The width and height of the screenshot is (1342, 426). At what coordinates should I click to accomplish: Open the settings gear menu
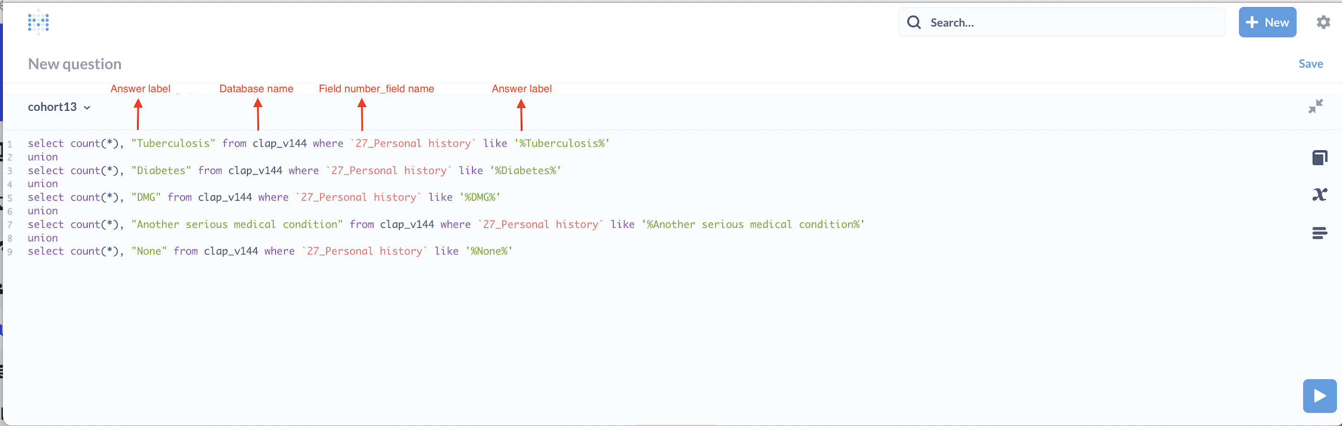click(x=1323, y=22)
